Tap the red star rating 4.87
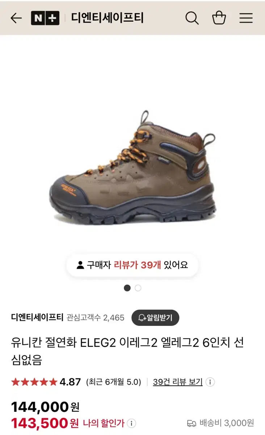This screenshot has height=435, width=265. [46, 382]
